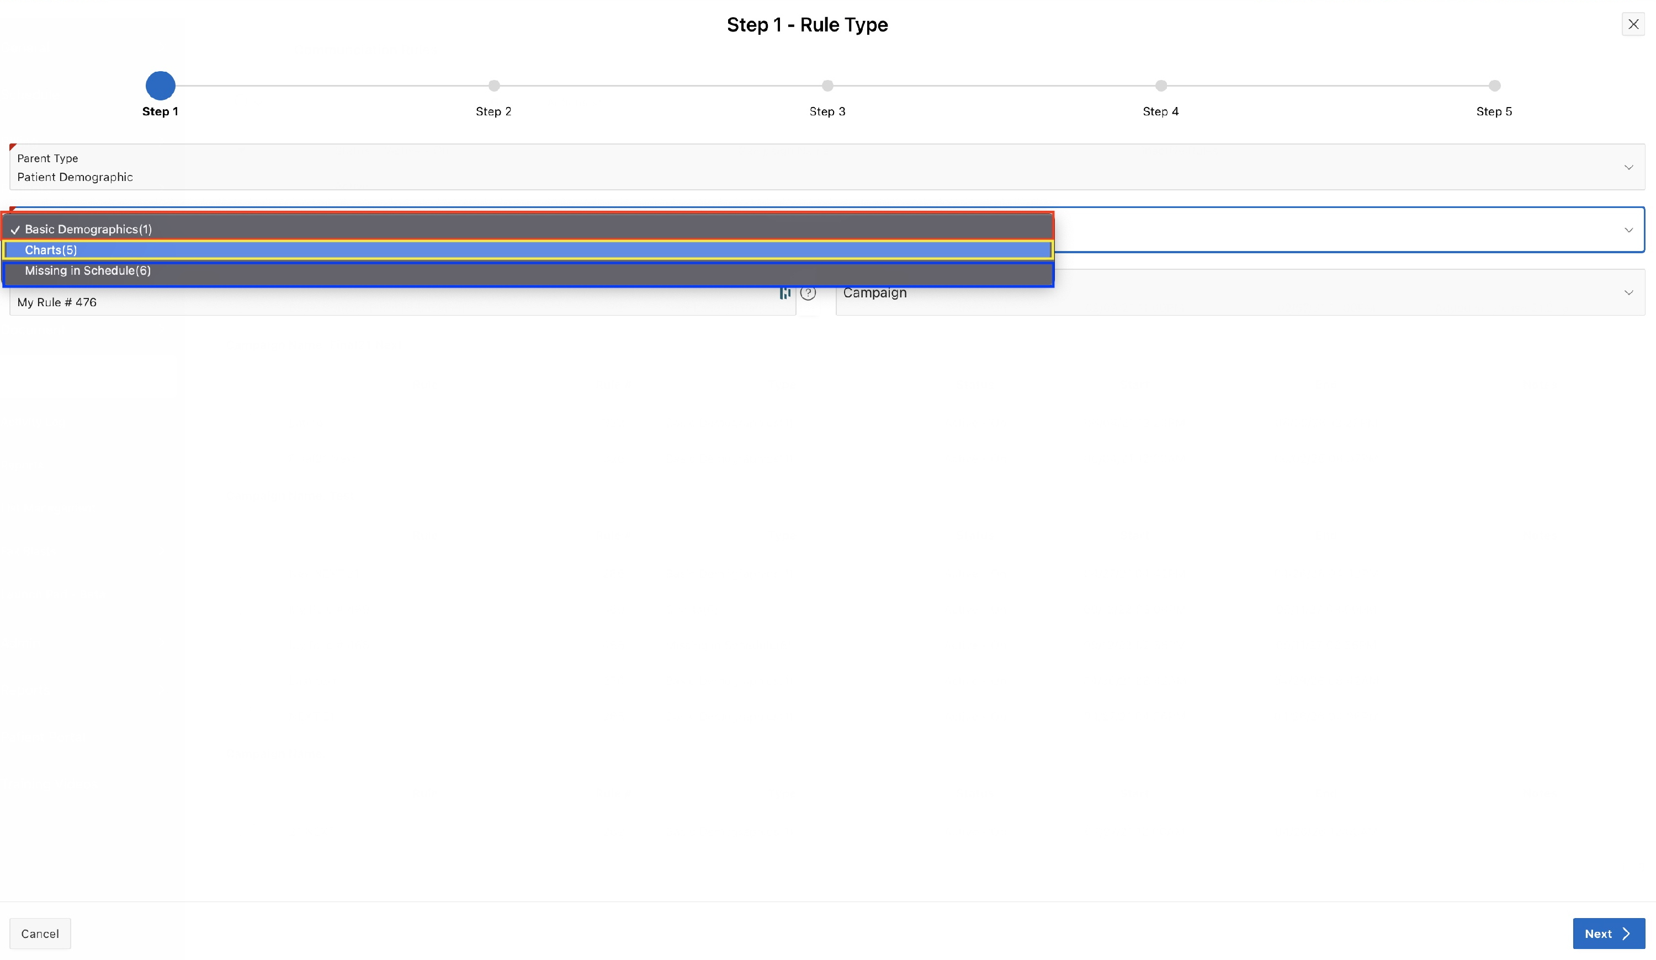Click the Dashlane icon in rule name field

(784, 293)
